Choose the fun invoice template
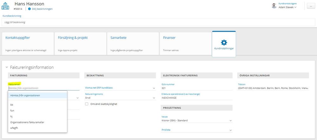Image resolution: width=317 pixels, height=140 pixels. 37,110
